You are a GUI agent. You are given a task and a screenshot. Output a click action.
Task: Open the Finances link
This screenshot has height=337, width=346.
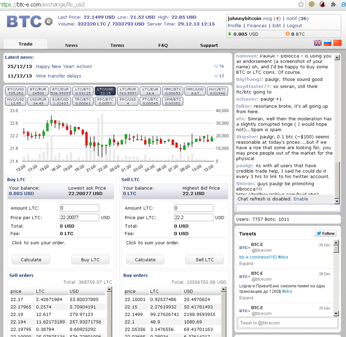(257, 25)
